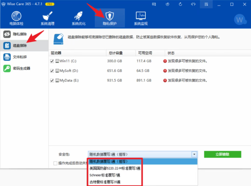Open the 电脑体检 PC checkup section
Image resolution: width=251 pixels, height=186 pixels.
(16, 18)
